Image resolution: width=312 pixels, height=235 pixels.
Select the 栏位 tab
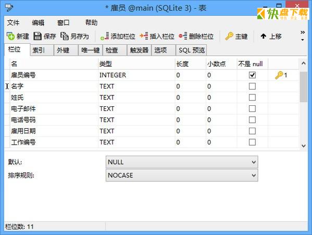point(17,50)
